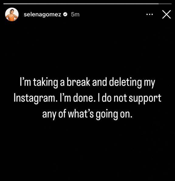Image resolution: width=175 pixels, height=181 pixels.
Task: Select the orange-dress profile photo circle
Action: pos(12,15)
